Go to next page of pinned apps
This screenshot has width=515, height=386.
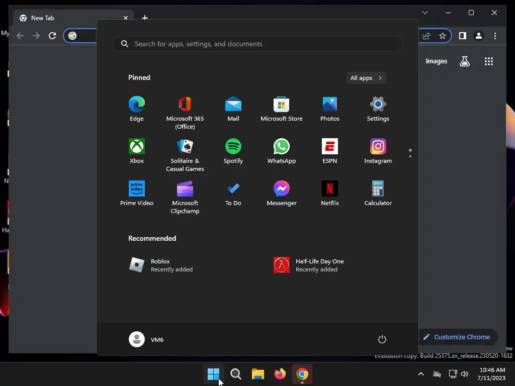click(x=410, y=156)
